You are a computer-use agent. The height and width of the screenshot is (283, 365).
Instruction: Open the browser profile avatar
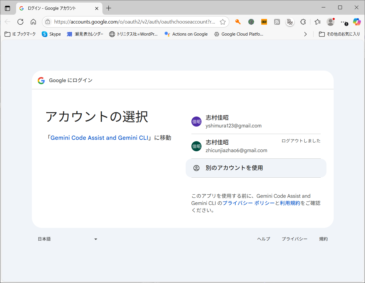(x=331, y=22)
